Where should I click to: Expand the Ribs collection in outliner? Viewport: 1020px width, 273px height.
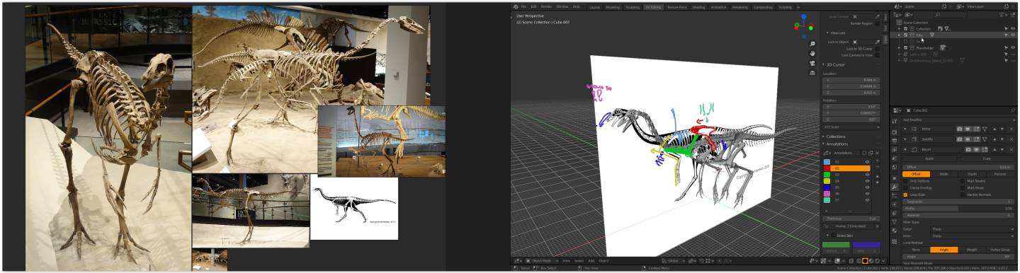[x=899, y=35]
